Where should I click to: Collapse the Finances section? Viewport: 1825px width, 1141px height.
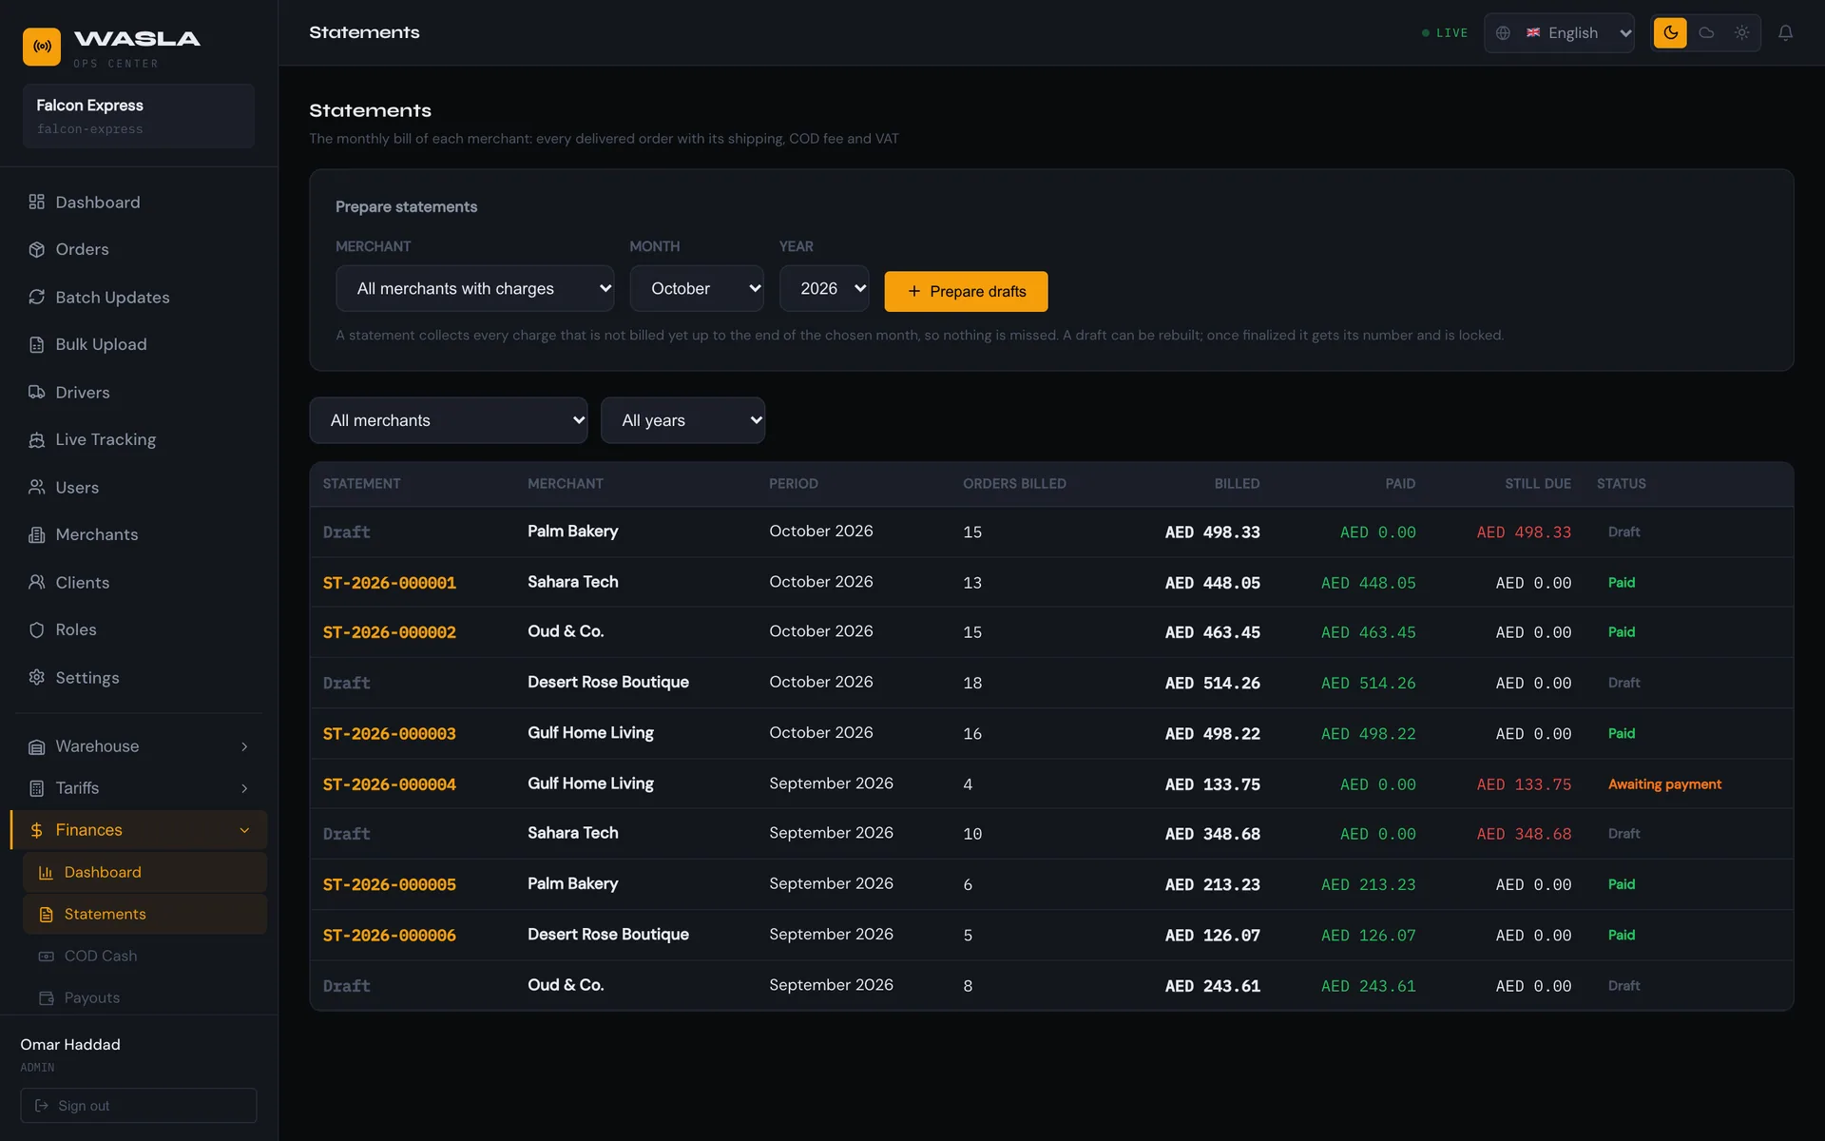click(x=139, y=830)
